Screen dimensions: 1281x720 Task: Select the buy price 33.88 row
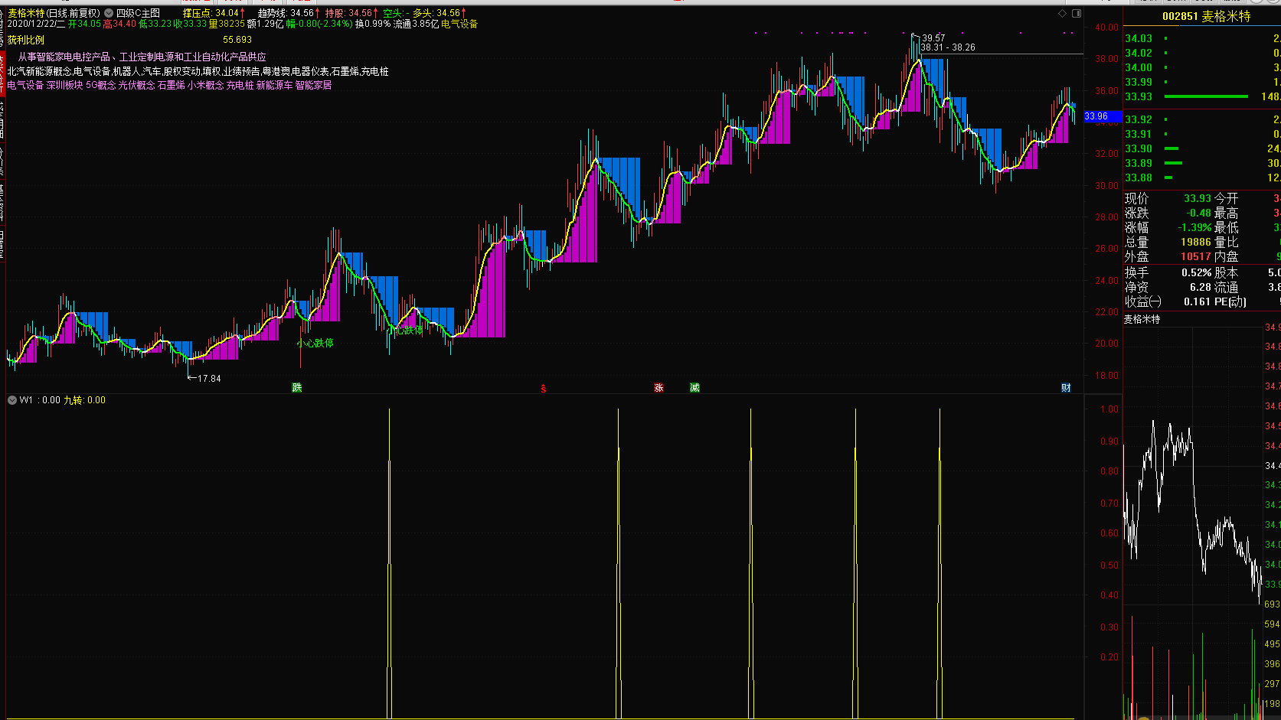[x=1202, y=178]
